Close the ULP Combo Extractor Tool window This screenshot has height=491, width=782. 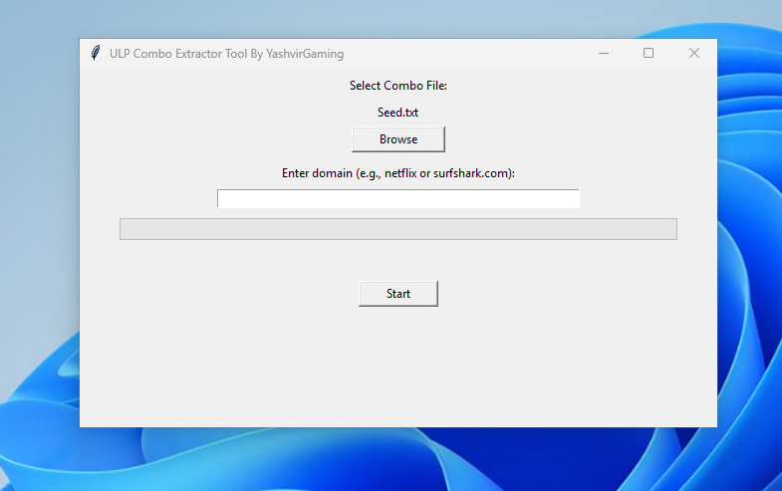point(694,53)
